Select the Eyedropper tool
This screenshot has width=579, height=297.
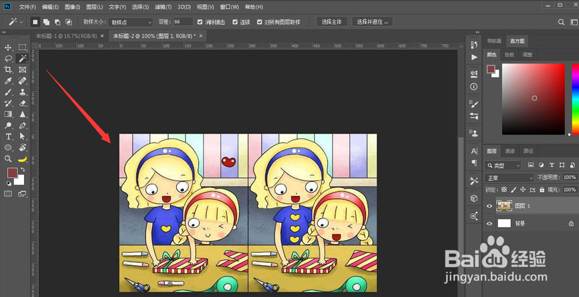[8, 81]
